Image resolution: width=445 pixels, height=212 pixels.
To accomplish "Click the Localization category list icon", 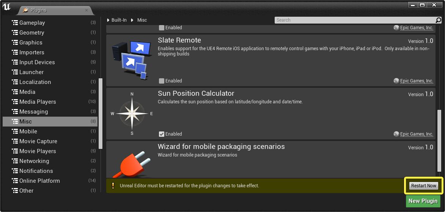I will [15, 82].
